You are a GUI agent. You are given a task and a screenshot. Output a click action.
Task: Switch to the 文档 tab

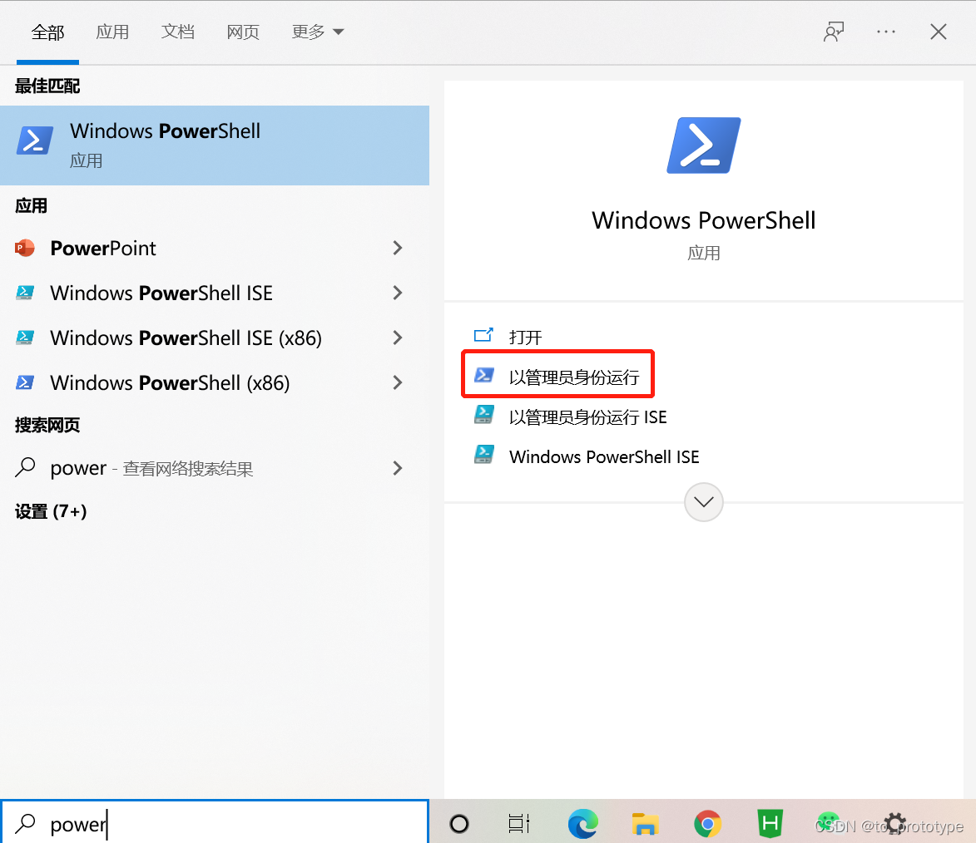click(x=178, y=32)
